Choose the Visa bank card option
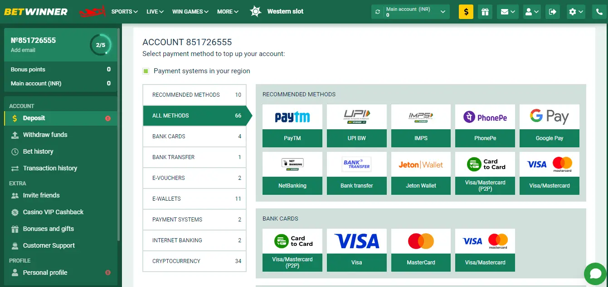The image size is (608, 287). pos(357,250)
